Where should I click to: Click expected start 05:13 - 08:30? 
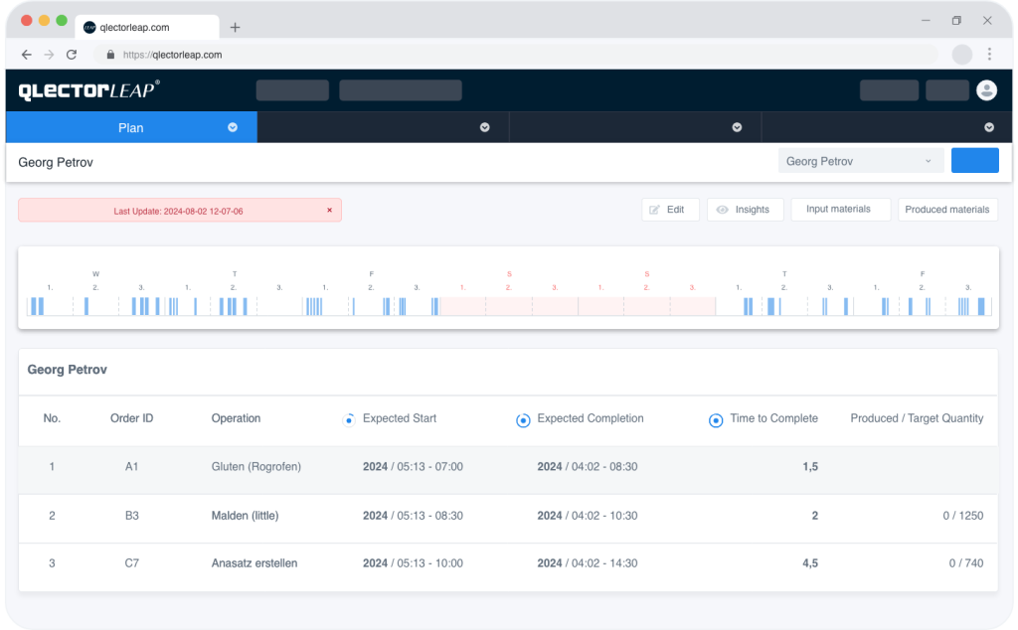click(x=413, y=516)
